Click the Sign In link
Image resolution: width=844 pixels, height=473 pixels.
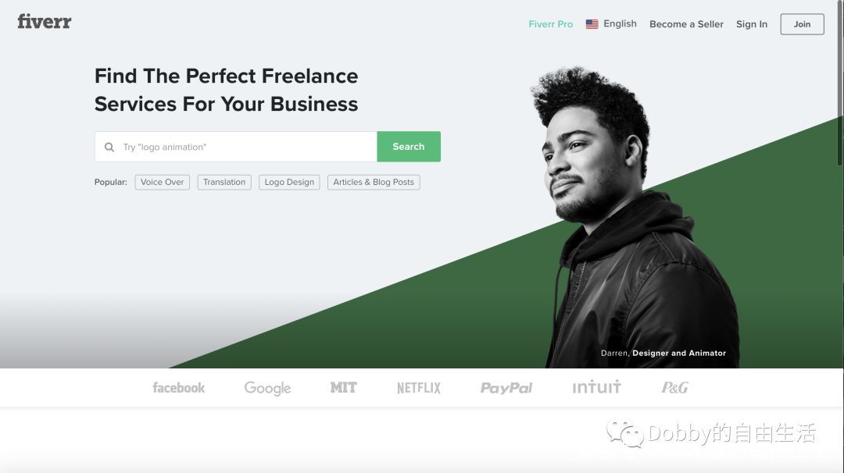752,24
